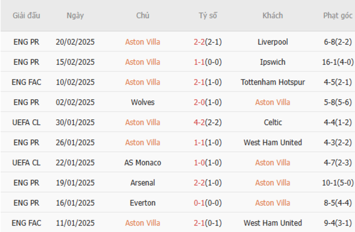The image size is (355, 232).
Task: Click the AS Monaco team name
Action: (x=143, y=163)
